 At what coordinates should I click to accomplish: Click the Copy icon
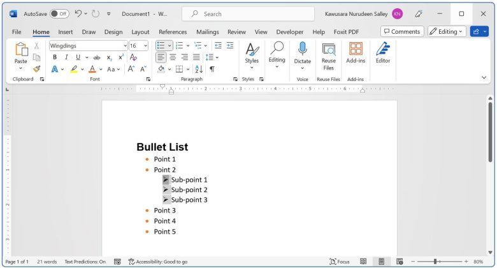[37, 57]
